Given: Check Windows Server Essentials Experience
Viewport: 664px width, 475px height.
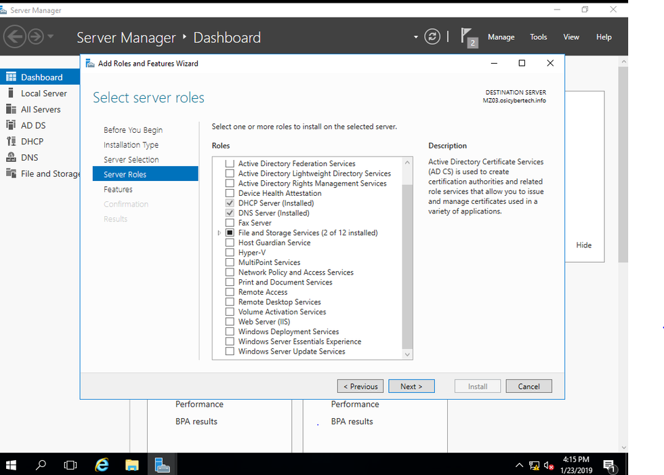Looking at the screenshot, I should coord(230,342).
